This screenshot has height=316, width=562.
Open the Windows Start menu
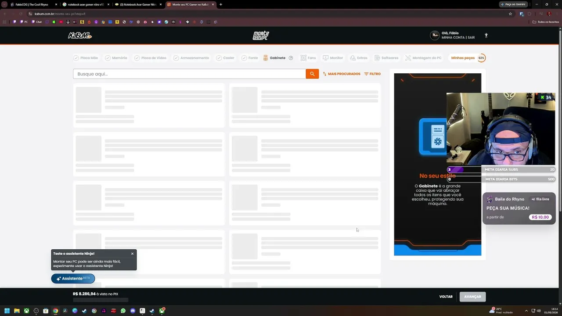tap(7, 311)
